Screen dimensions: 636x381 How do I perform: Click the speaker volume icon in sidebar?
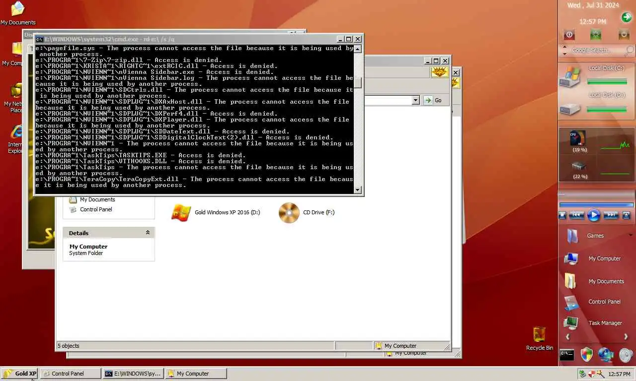pos(626,355)
